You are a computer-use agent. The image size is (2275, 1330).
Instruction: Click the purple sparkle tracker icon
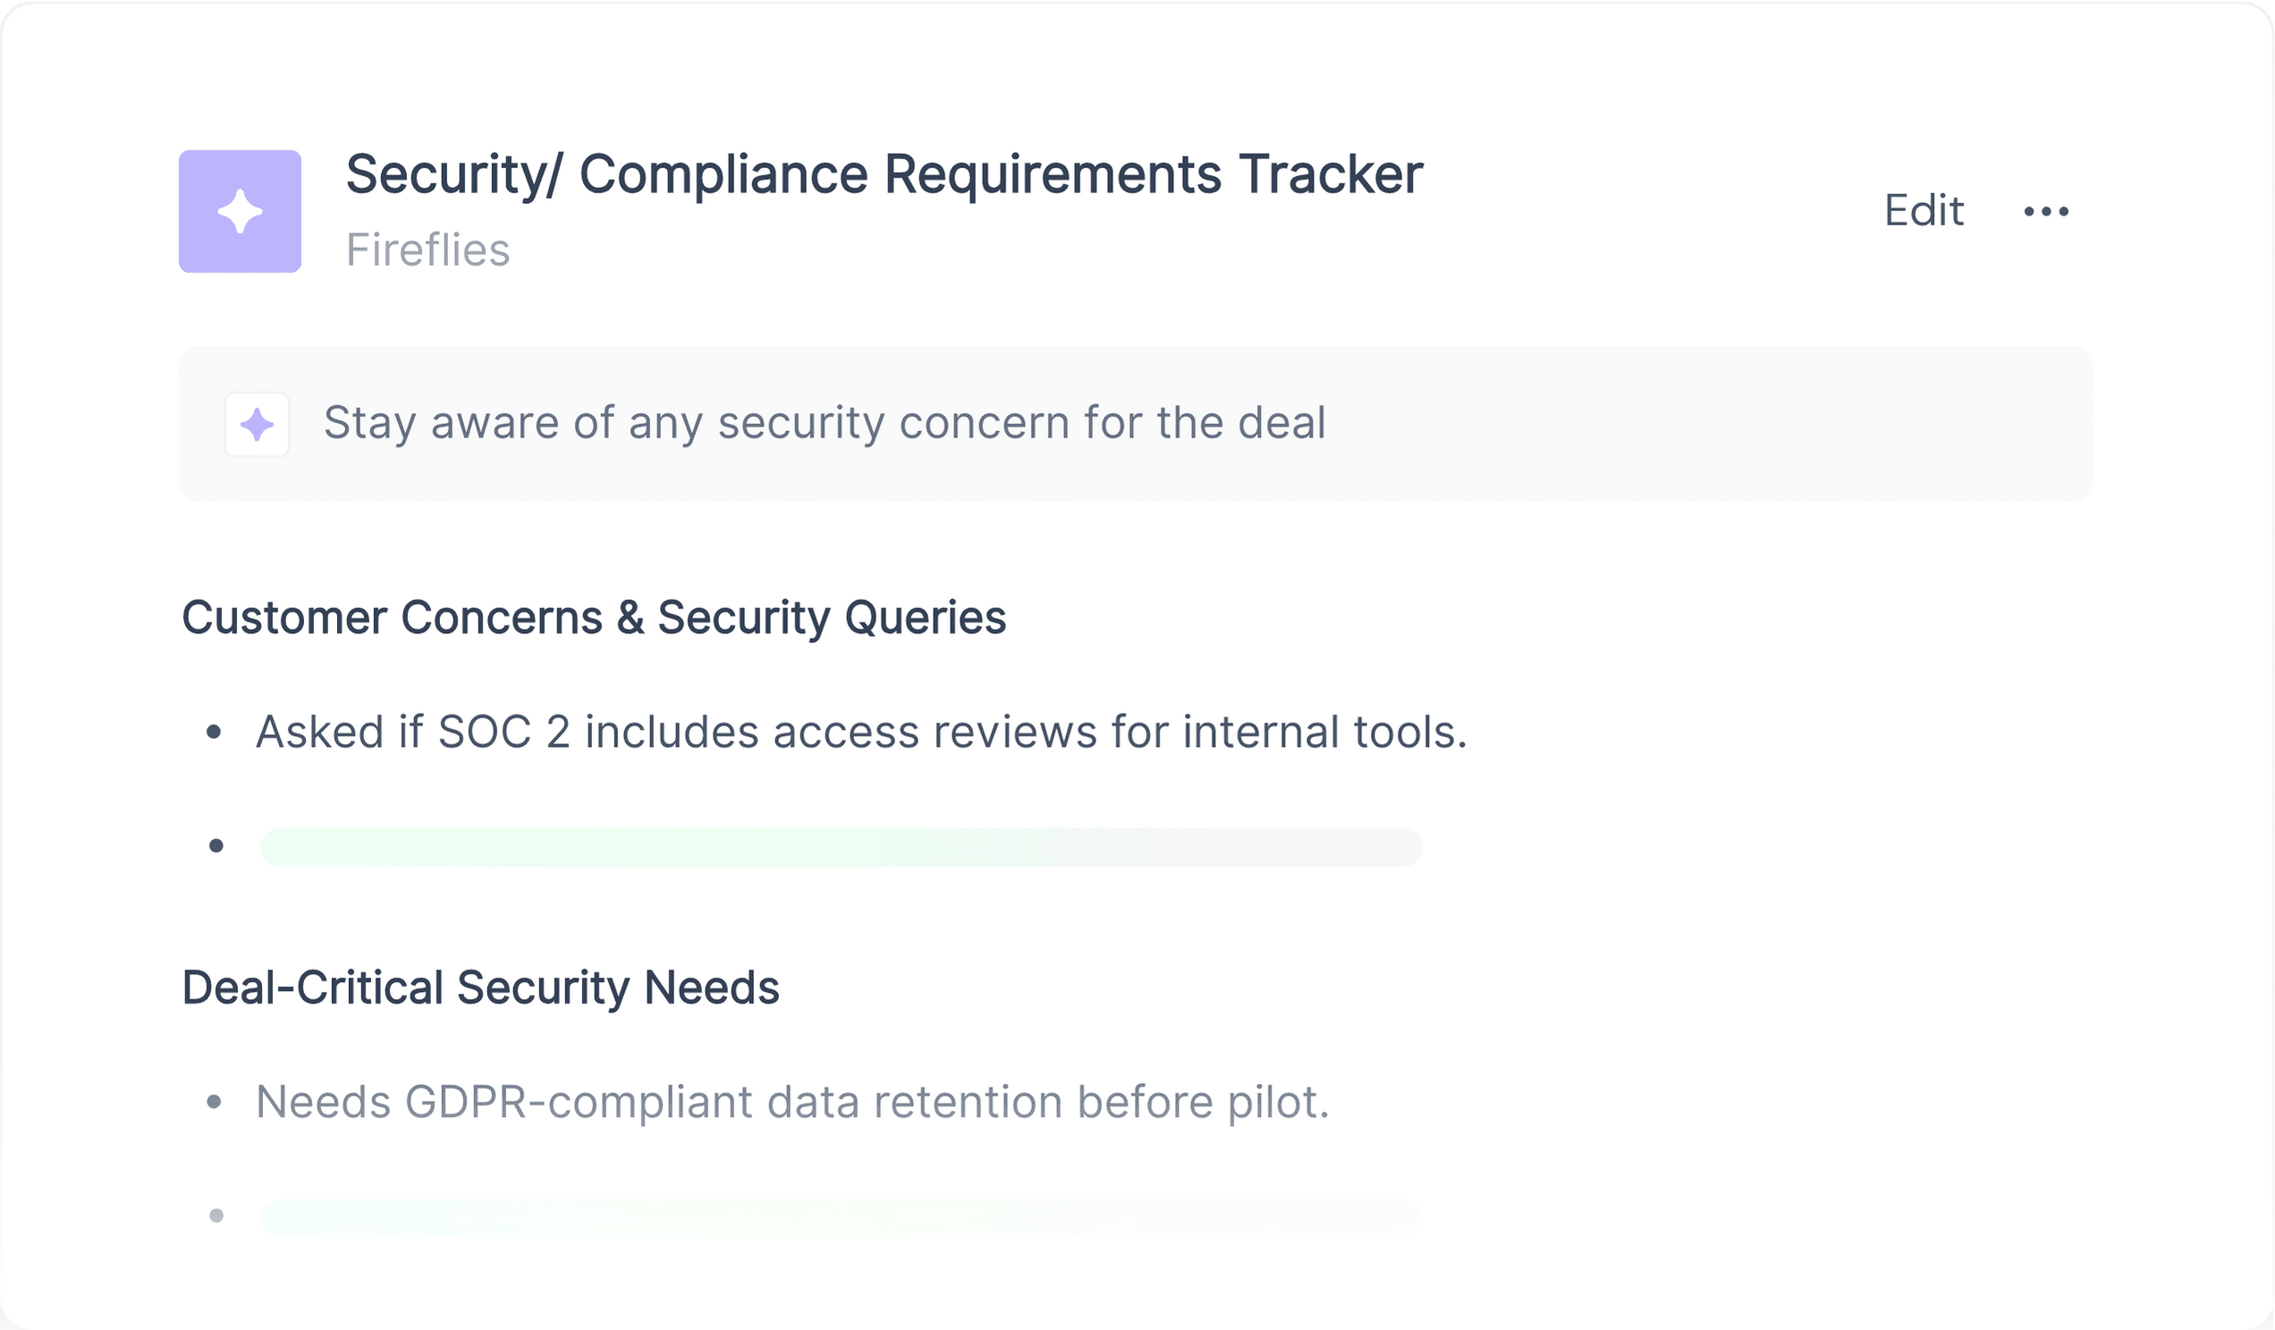tap(241, 211)
